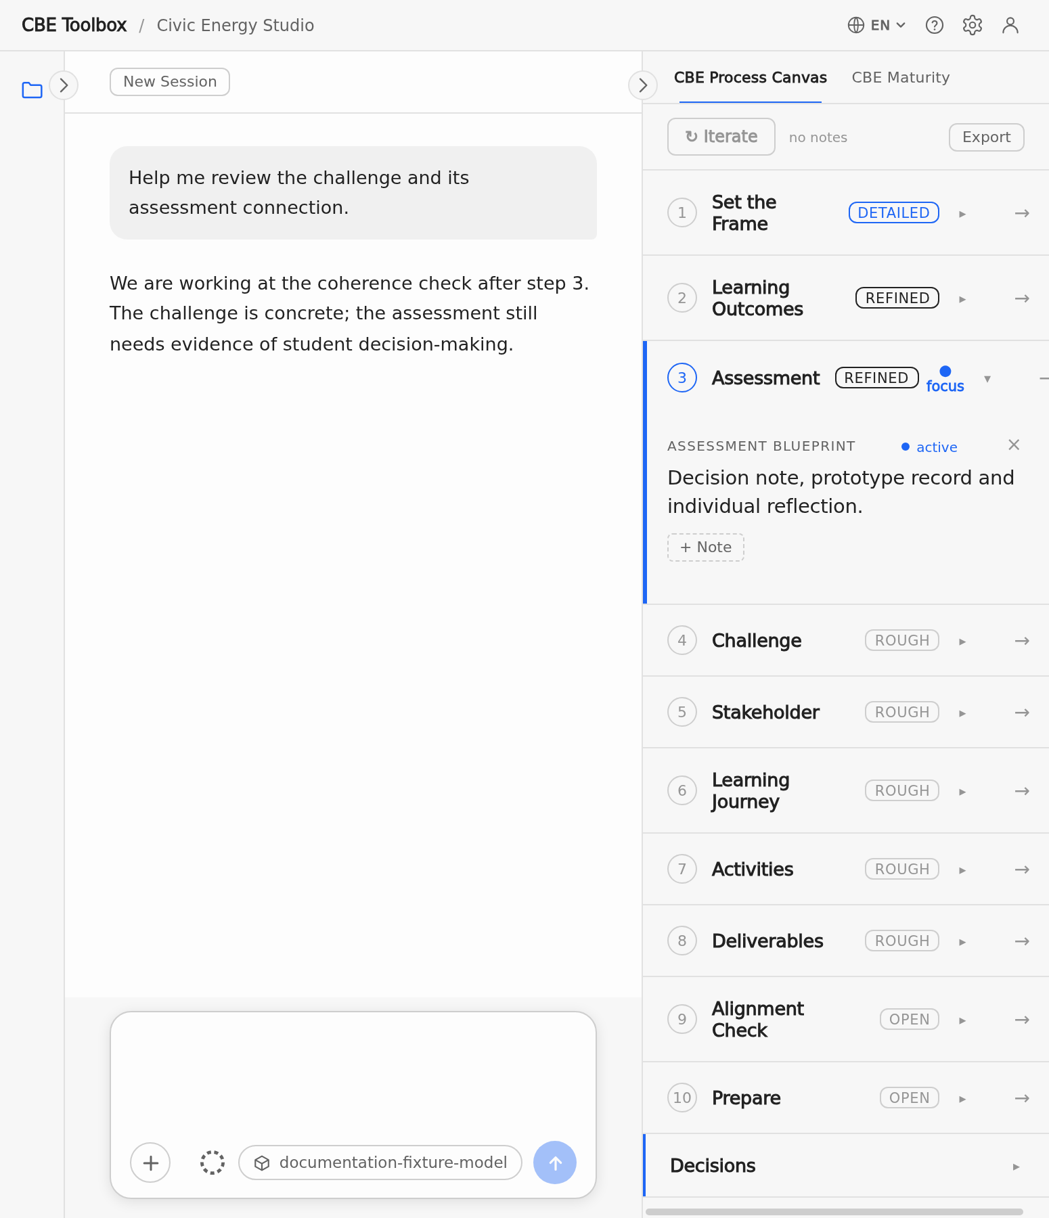Open the folder sidebar icon
Viewport: 1049px width, 1218px height.
32,89
